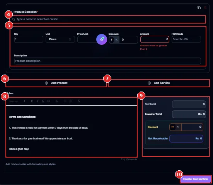Toggle italic formatting in notes
Viewport: 213px width, 185px height.
37,101
